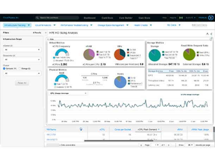This screenshot has width=215, height=161.
Task: Click the green status icon in the header
Action: (181, 18)
